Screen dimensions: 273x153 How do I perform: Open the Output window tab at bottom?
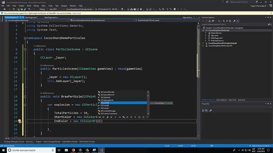tap(39, 142)
